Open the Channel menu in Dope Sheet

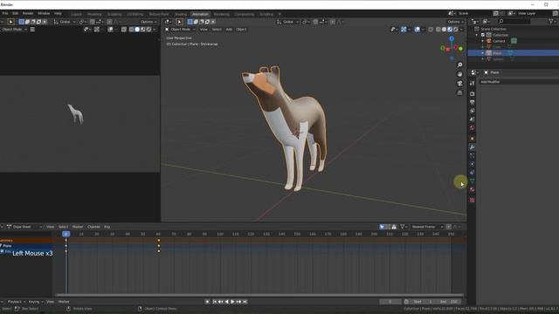(93, 227)
